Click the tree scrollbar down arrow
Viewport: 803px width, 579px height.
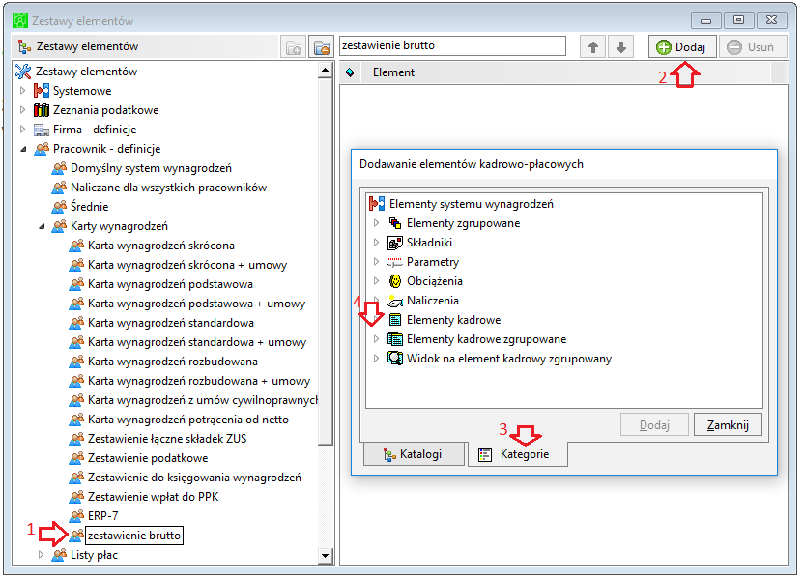tap(326, 556)
